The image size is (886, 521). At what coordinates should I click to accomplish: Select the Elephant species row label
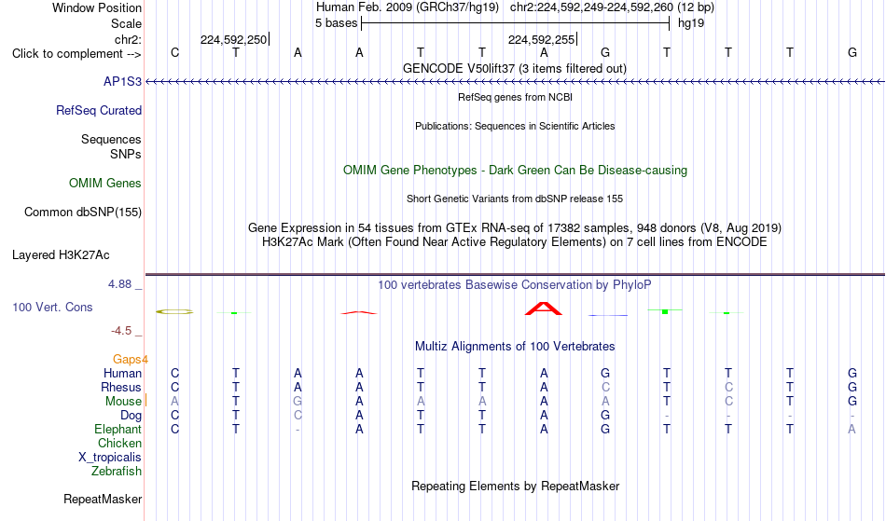(118, 430)
